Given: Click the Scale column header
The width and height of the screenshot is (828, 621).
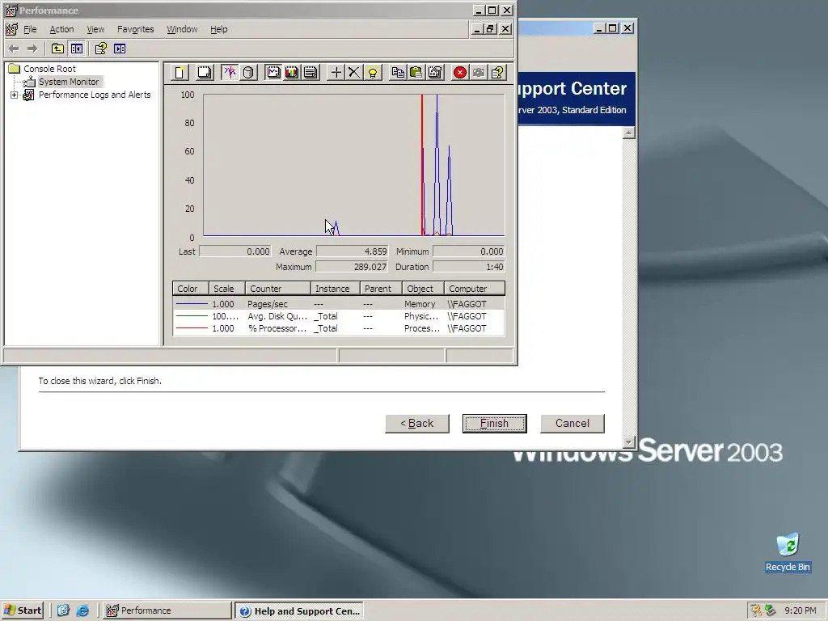Looking at the screenshot, I should [x=227, y=289].
